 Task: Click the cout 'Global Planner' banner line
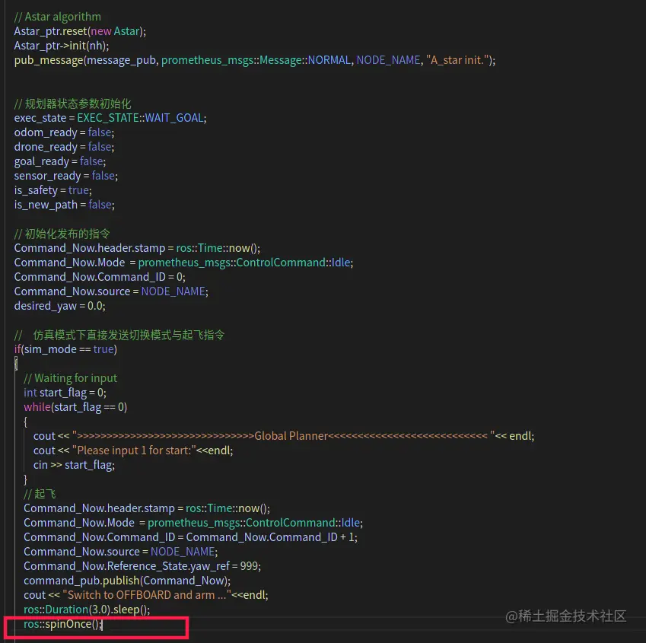click(x=284, y=436)
